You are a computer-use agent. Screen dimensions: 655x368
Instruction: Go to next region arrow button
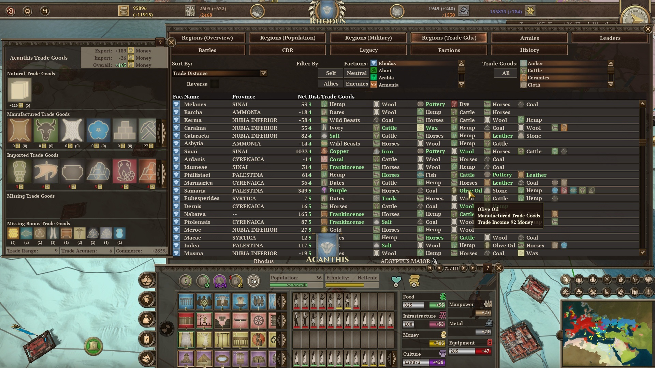coord(464,268)
